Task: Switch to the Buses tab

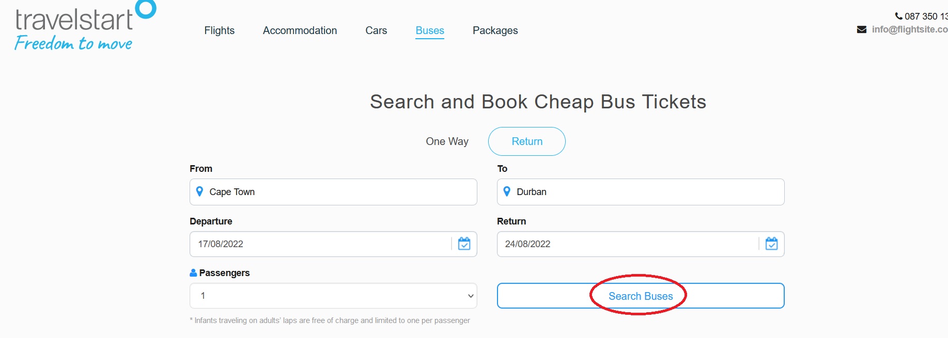Action: pos(430,30)
